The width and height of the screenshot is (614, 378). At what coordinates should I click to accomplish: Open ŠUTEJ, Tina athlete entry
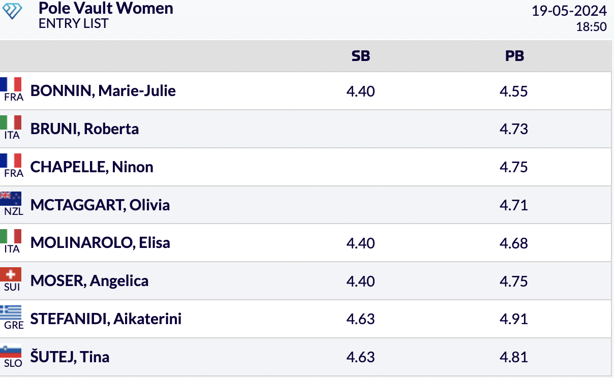70,356
